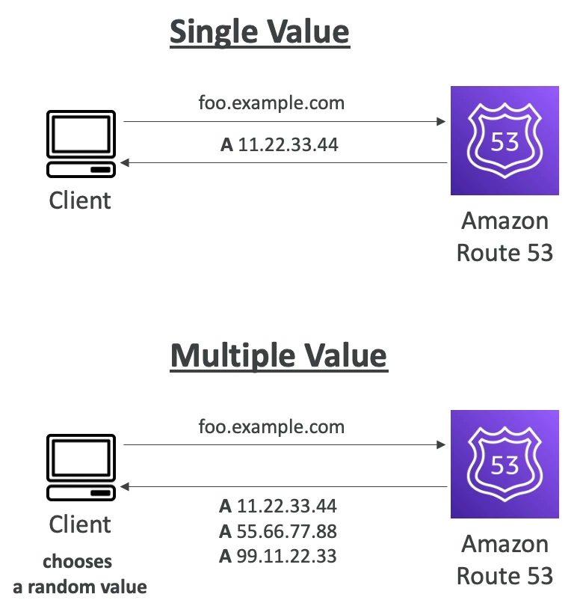Select the A 55.66.77.88 record

click(x=278, y=531)
